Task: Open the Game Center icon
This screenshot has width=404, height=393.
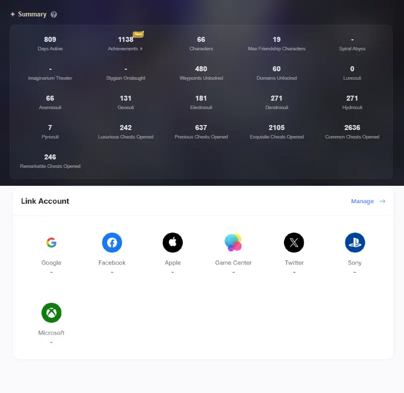Action: click(x=233, y=243)
